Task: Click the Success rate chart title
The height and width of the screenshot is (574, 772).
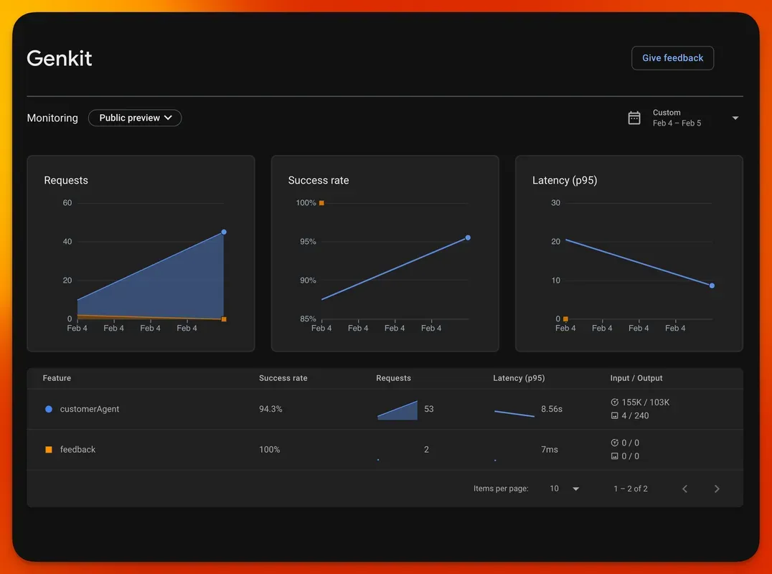Action: coord(319,180)
